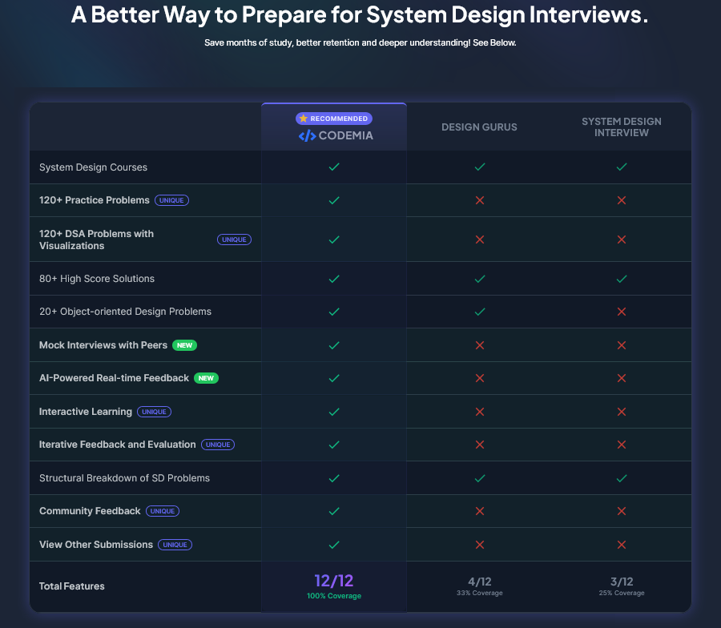721x628 pixels.
Task: Click Unique badge next to 120+ Practice Problems
Action: coord(171,200)
